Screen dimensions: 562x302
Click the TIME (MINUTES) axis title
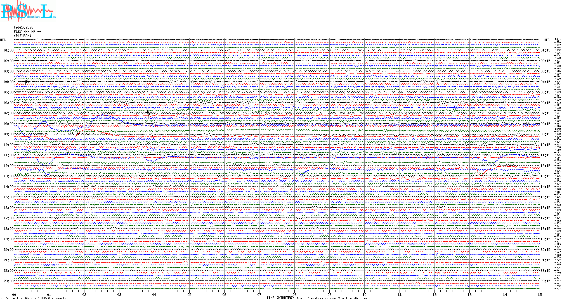[x=280, y=298]
